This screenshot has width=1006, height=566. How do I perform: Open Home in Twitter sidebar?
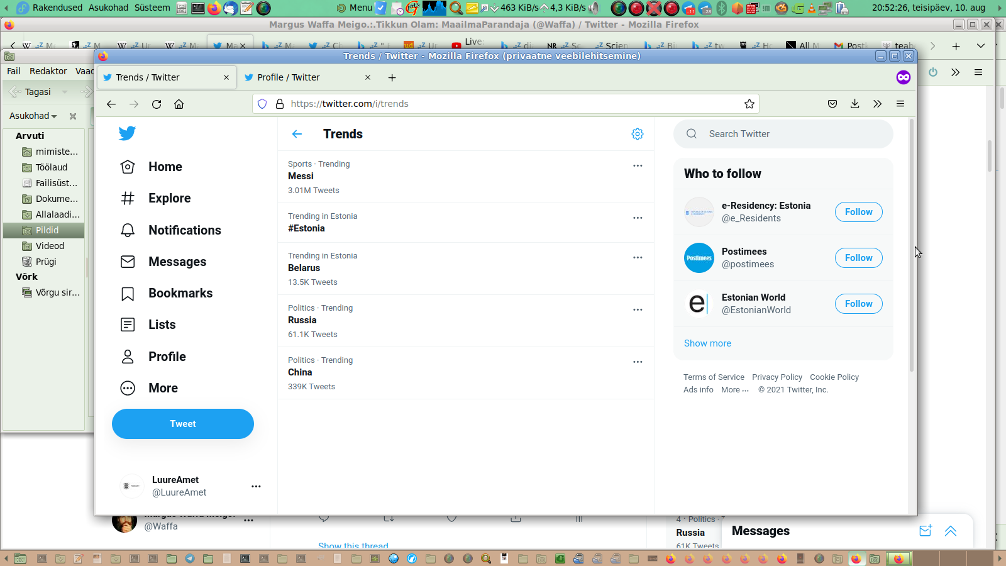(151, 167)
